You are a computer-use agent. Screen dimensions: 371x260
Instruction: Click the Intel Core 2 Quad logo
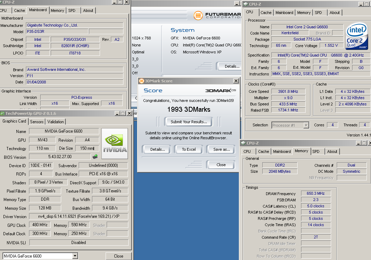click(357, 36)
